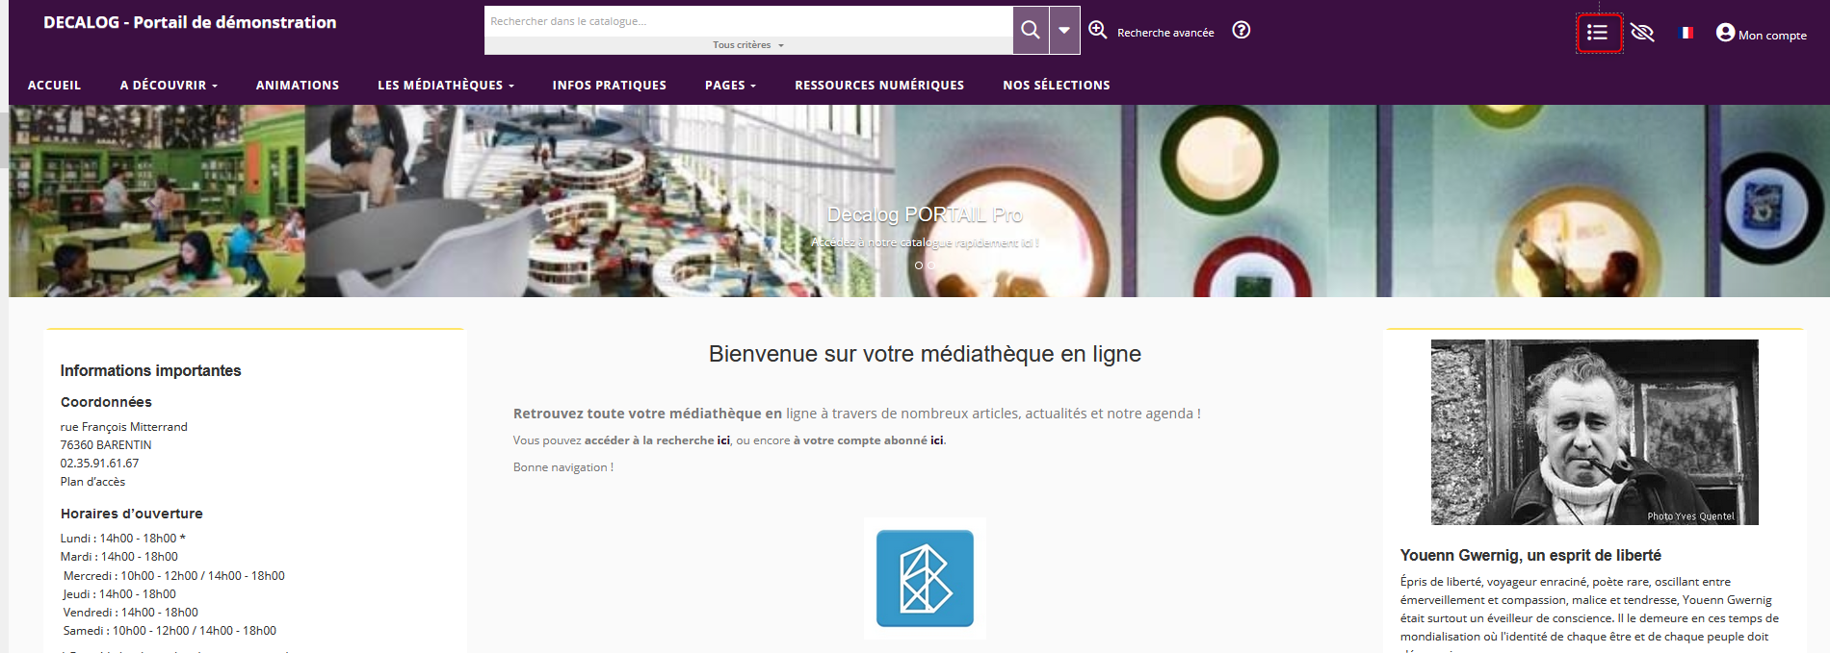The height and width of the screenshot is (653, 1830).
Task: Open the help question mark icon
Action: pyautogui.click(x=1242, y=31)
